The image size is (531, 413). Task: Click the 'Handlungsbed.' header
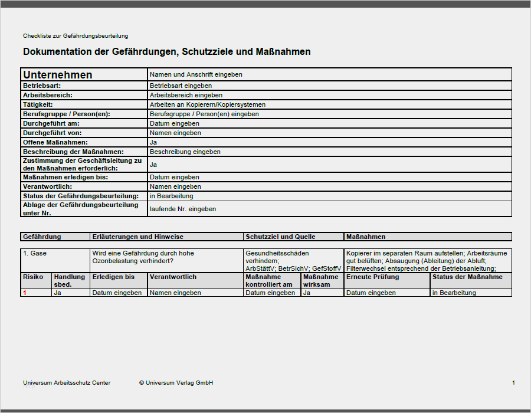(71, 281)
